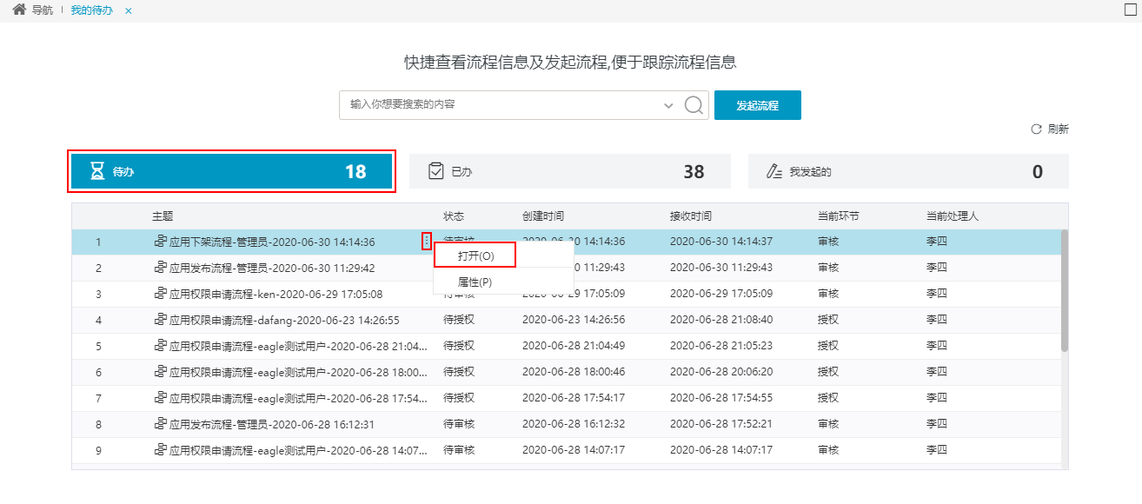Screen dimensions: 1142x504
Task: Click the 状态 column header
Action: [x=454, y=216]
